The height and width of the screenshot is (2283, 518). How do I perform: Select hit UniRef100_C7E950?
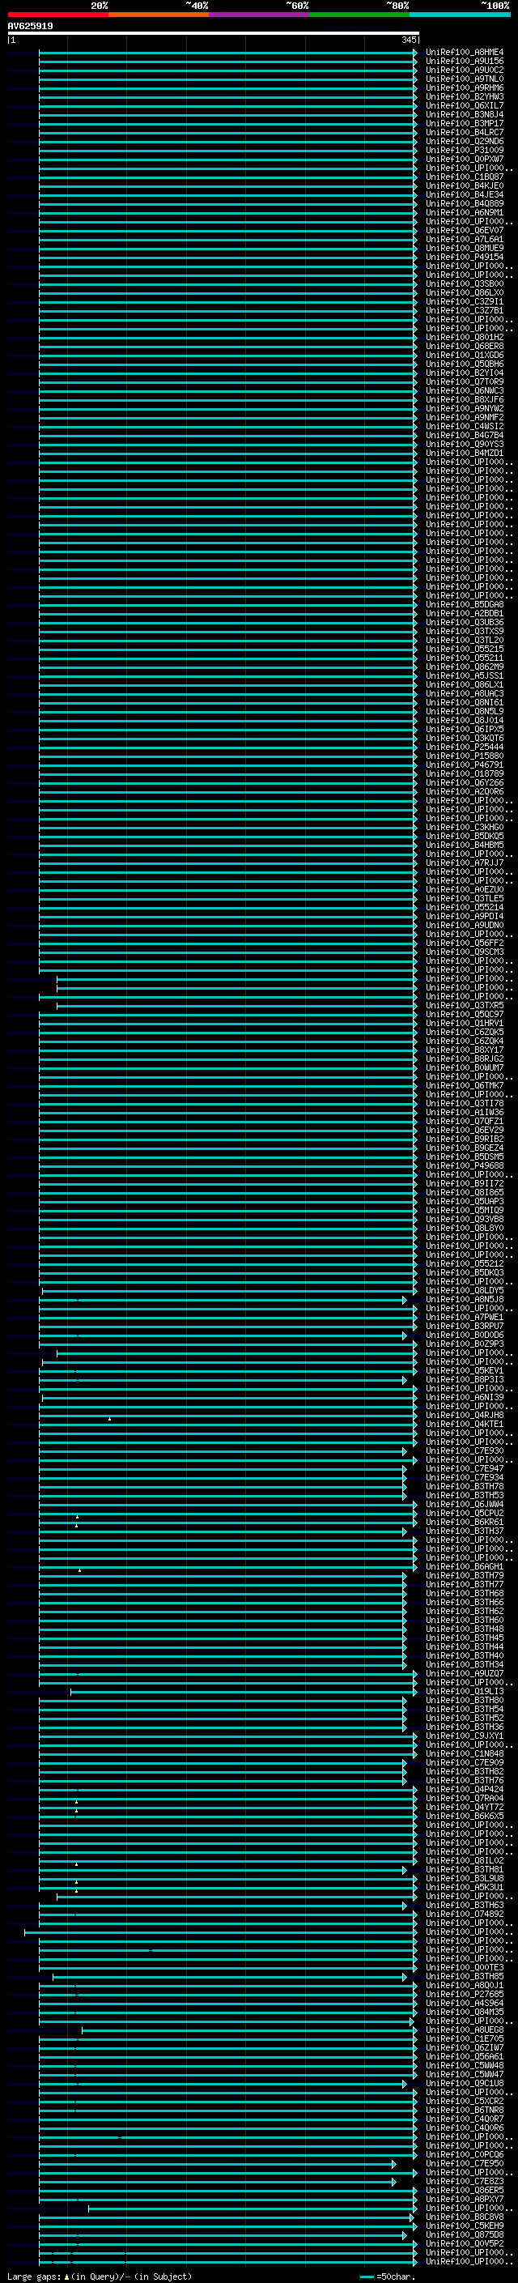465,2163
